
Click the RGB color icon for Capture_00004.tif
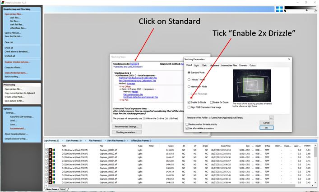pos(54,161)
